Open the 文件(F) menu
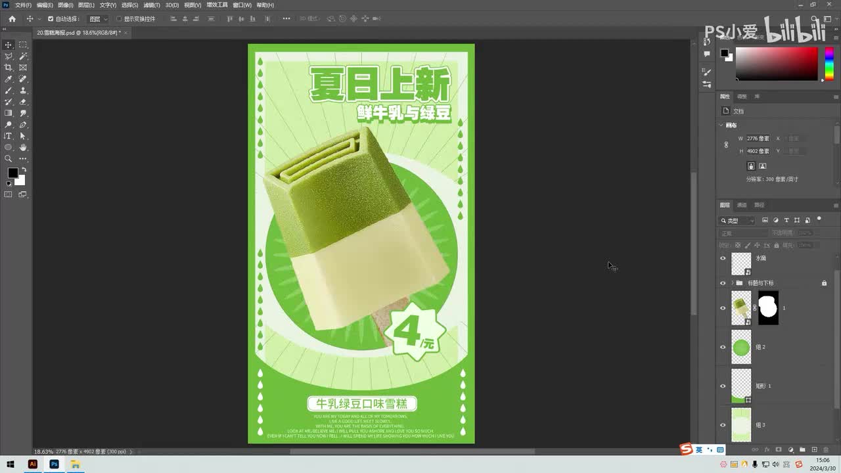Viewport: 841px width, 473px height. tap(23, 5)
